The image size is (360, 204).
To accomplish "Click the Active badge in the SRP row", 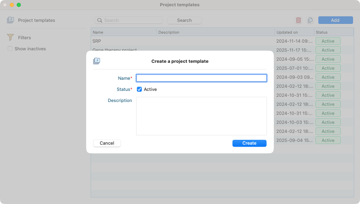I will (328, 41).
